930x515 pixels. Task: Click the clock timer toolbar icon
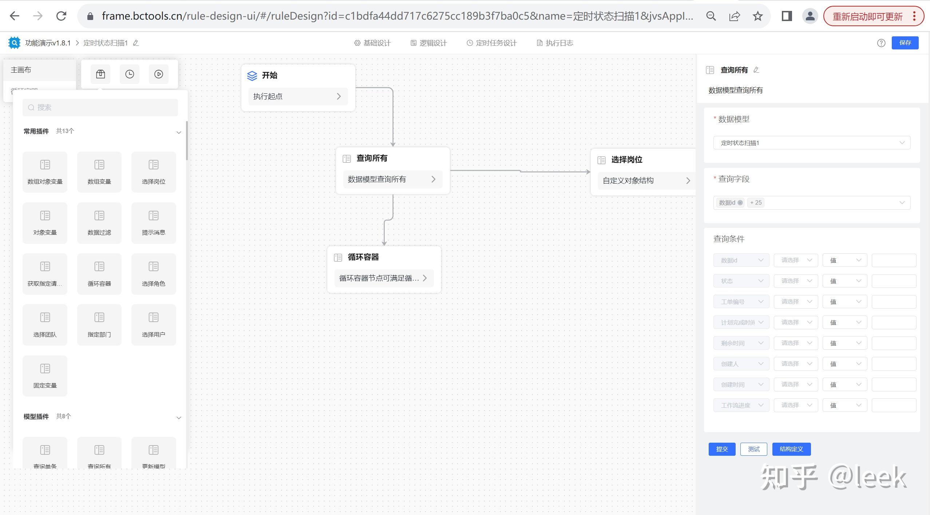130,74
